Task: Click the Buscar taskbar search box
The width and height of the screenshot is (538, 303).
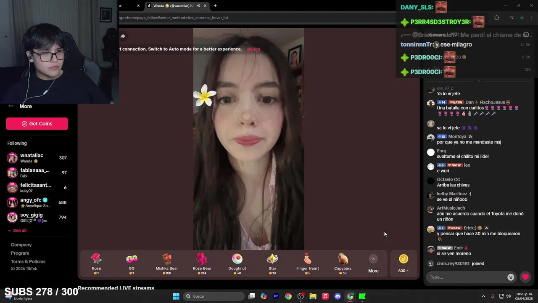Action: pos(214,296)
